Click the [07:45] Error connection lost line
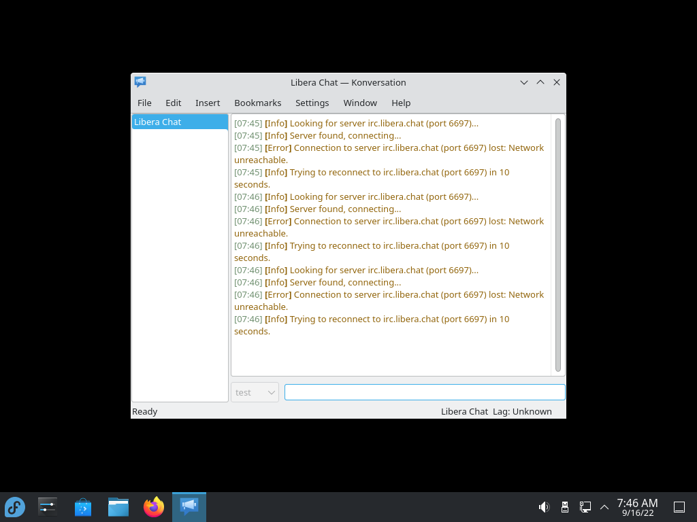The width and height of the screenshot is (697, 522). point(389,154)
